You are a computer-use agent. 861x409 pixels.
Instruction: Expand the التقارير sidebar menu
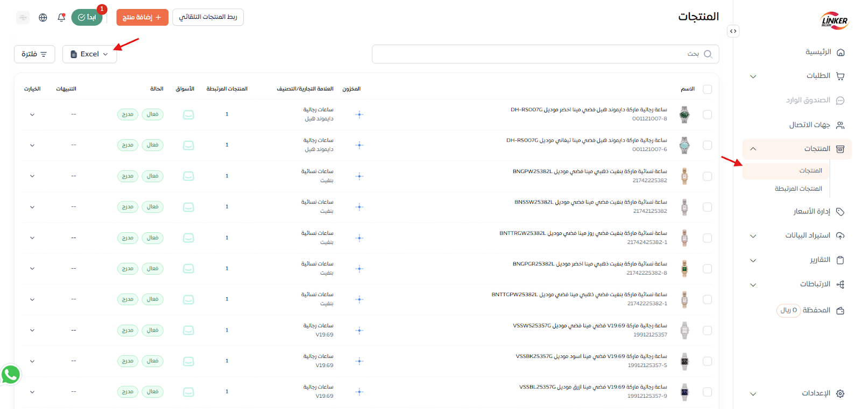[x=753, y=261]
